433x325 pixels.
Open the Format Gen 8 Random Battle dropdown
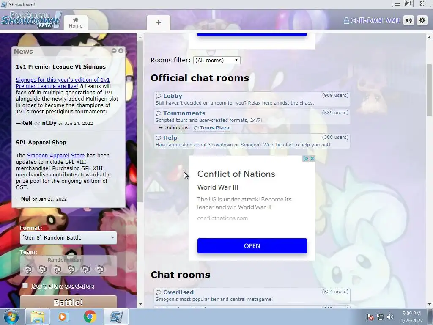(x=68, y=238)
